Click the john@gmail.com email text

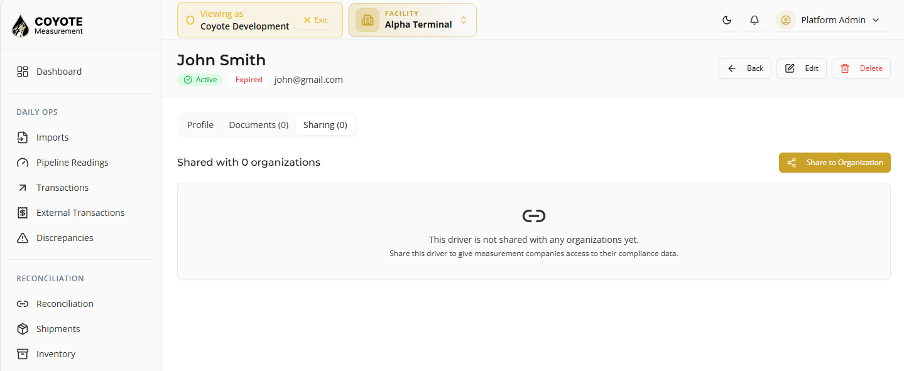click(x=308, y=80)
